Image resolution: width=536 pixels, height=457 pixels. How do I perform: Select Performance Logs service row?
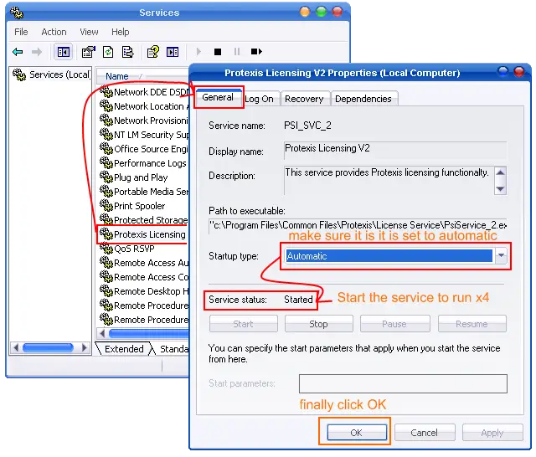(x=143, y=163)
